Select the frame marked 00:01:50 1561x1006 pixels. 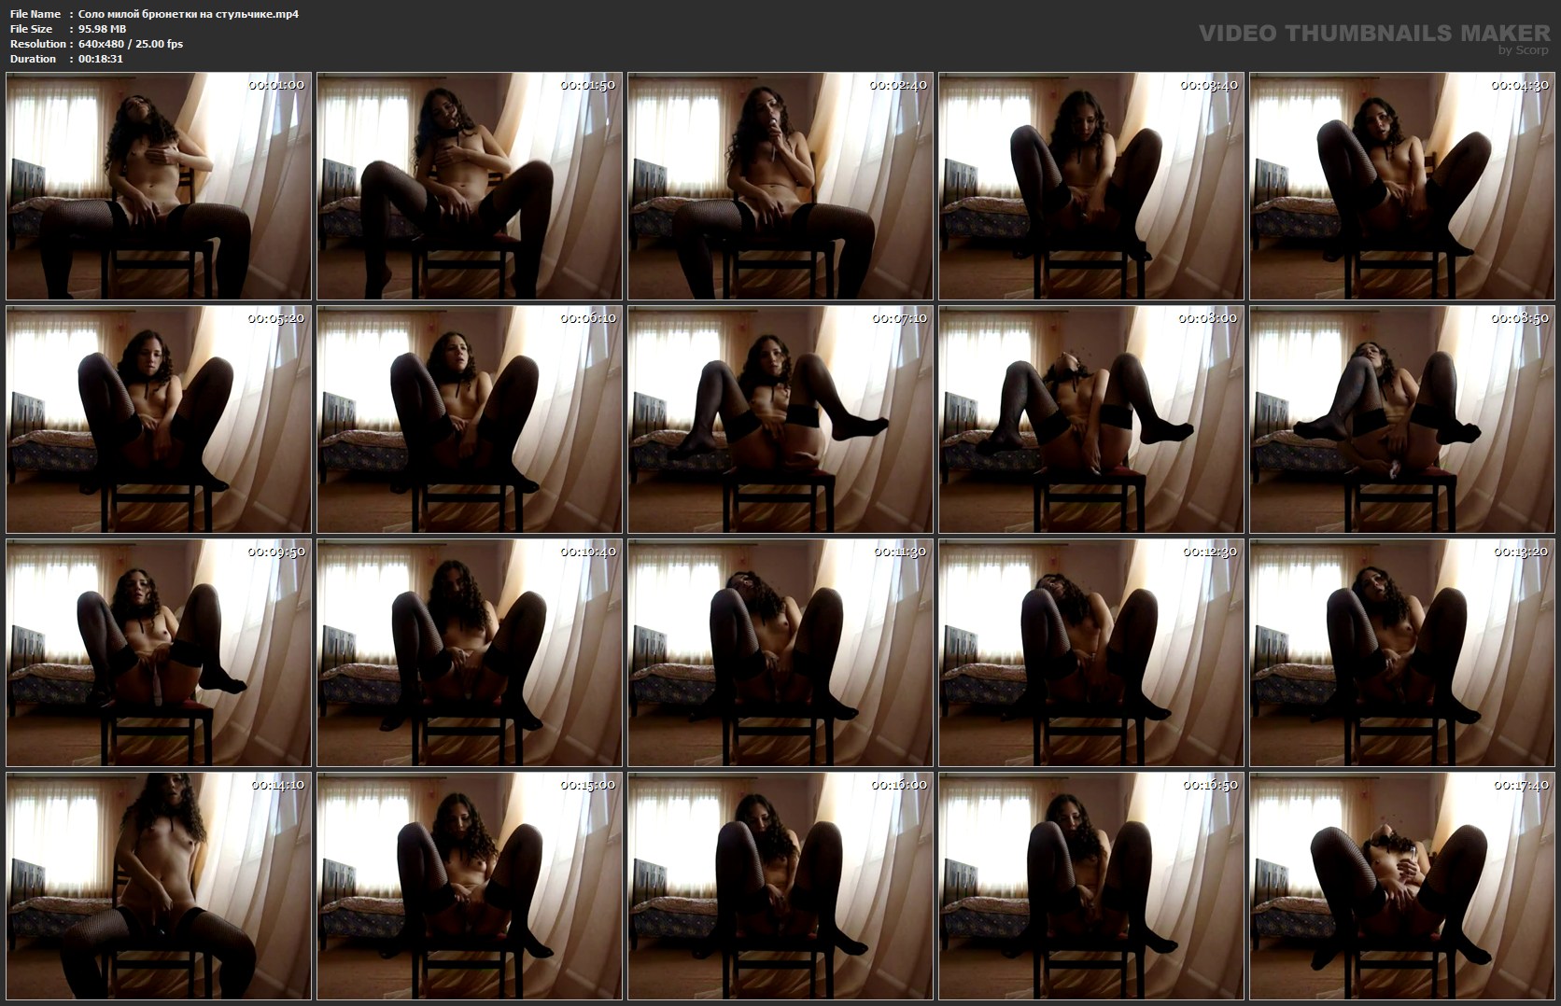pos(469,186)
